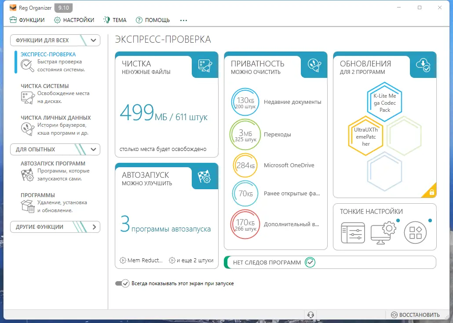This screenshot has width=453, height=323.
Task: Open the ПОМОЩЬ menu
Action: click(153, 20)
